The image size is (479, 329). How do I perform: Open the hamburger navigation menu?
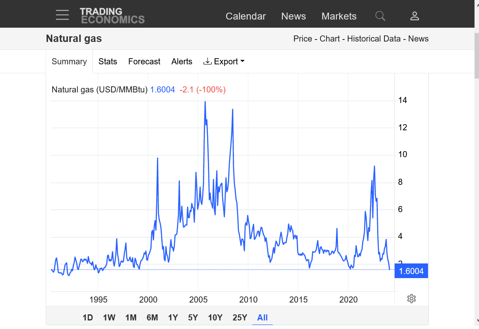pyautogui.click(x=62, y=15)
